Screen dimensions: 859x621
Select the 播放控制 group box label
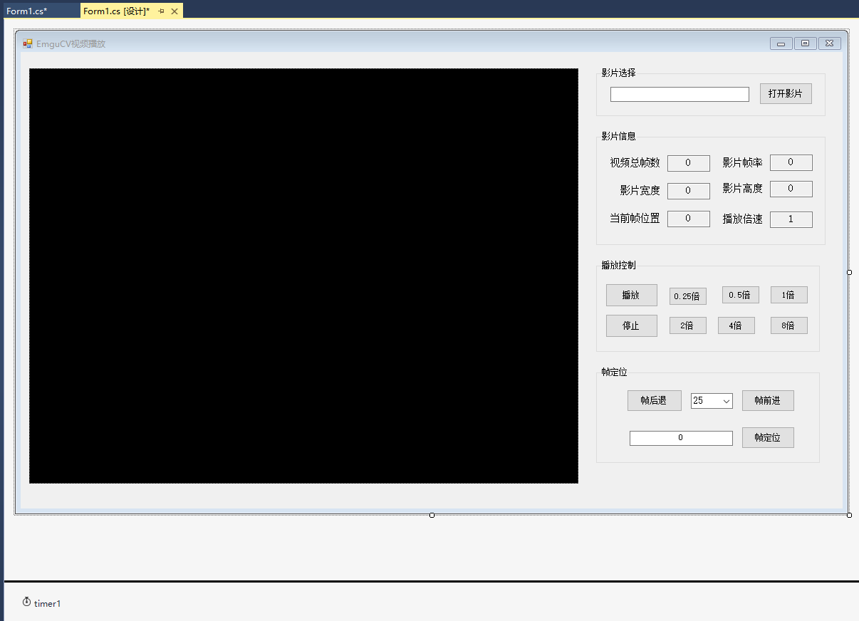pyautogui.click(x=618, y=265)
